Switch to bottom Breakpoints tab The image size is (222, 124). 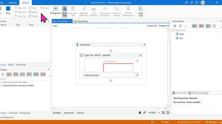[x=25, y=113]
